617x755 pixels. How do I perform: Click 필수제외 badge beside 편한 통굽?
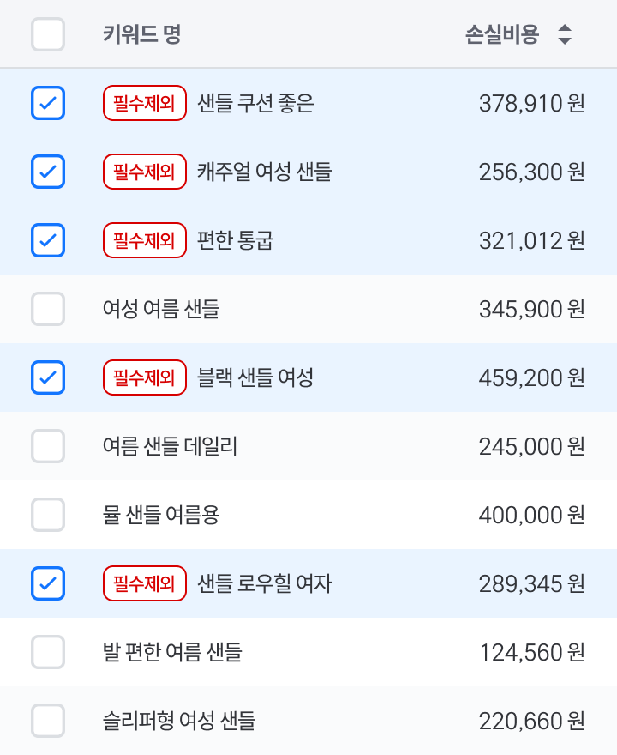point(145,240)
